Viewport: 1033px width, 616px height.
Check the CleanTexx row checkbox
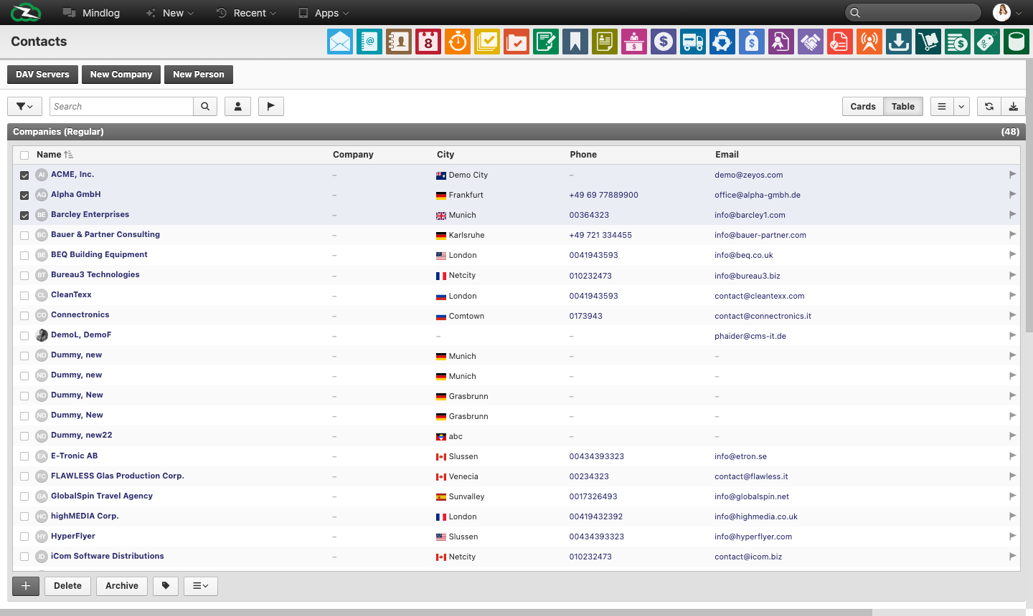(x=24, y=296)
